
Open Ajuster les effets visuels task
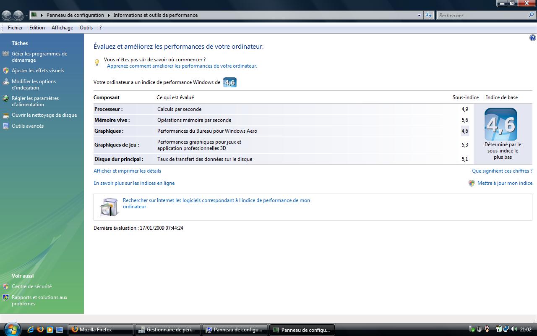pos(38,71)
